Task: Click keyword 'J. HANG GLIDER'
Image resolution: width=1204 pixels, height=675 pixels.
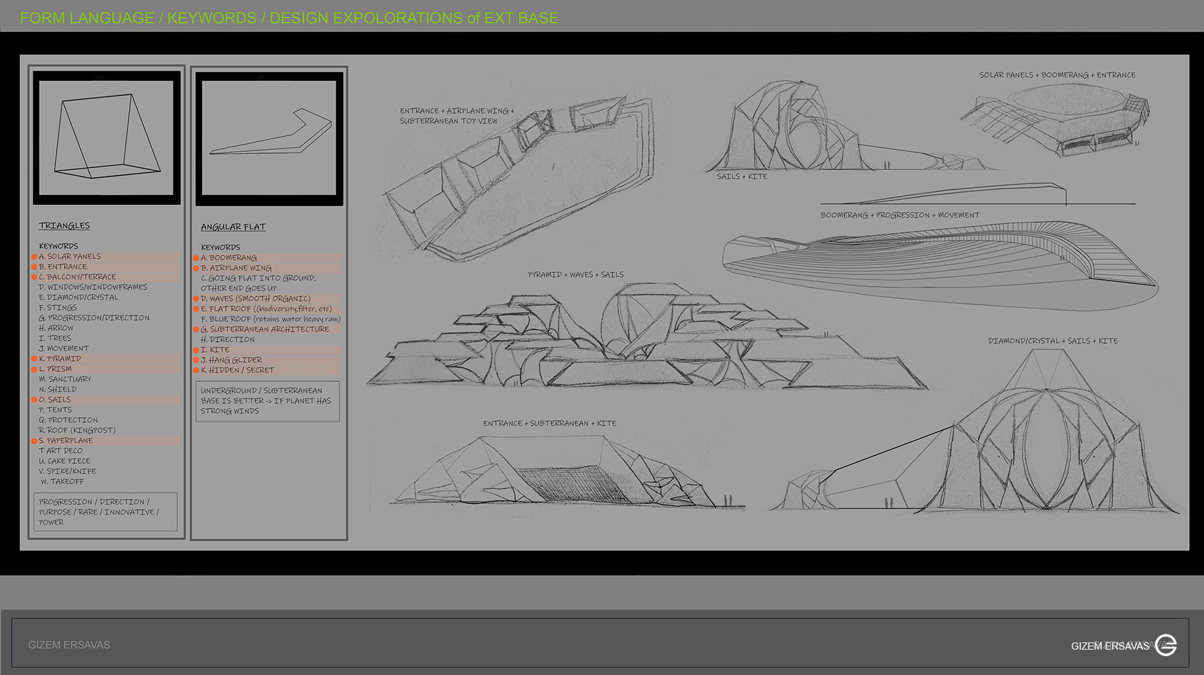Action: 231,360
